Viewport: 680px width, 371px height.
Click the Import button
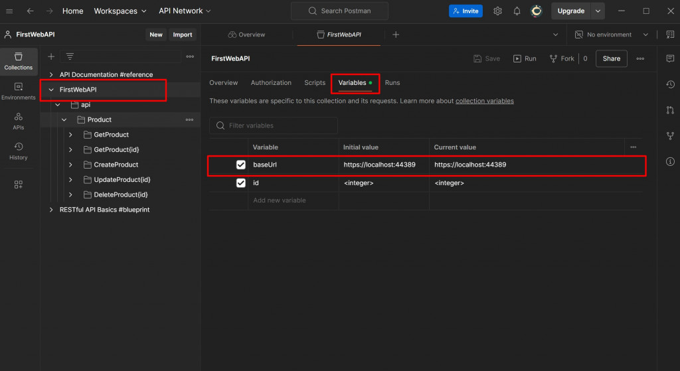pyautogui.click(x=183, y=35)
